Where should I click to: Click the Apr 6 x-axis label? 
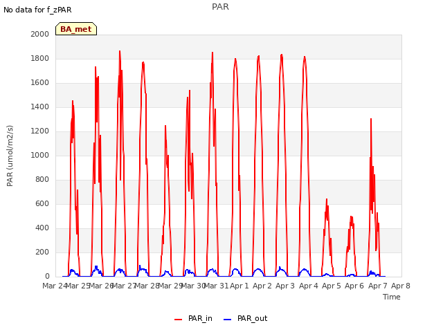point(354,286)
